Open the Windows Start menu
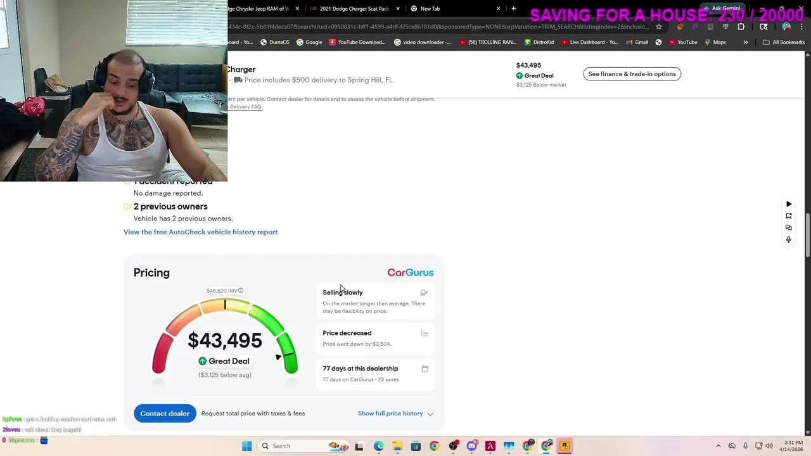The image size is (811, 456). (x=247, y=446)
